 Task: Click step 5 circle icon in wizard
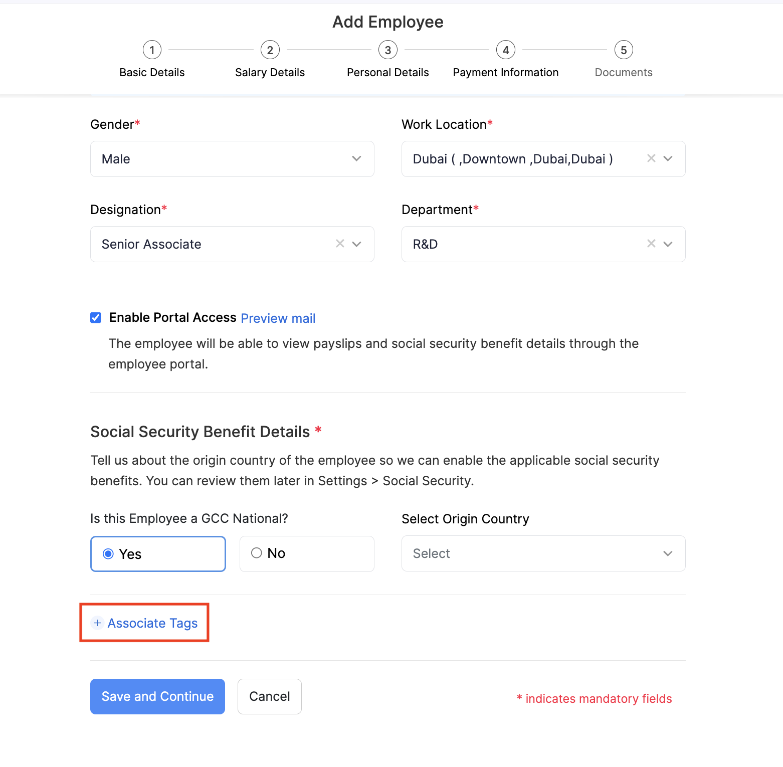point(624,50)
